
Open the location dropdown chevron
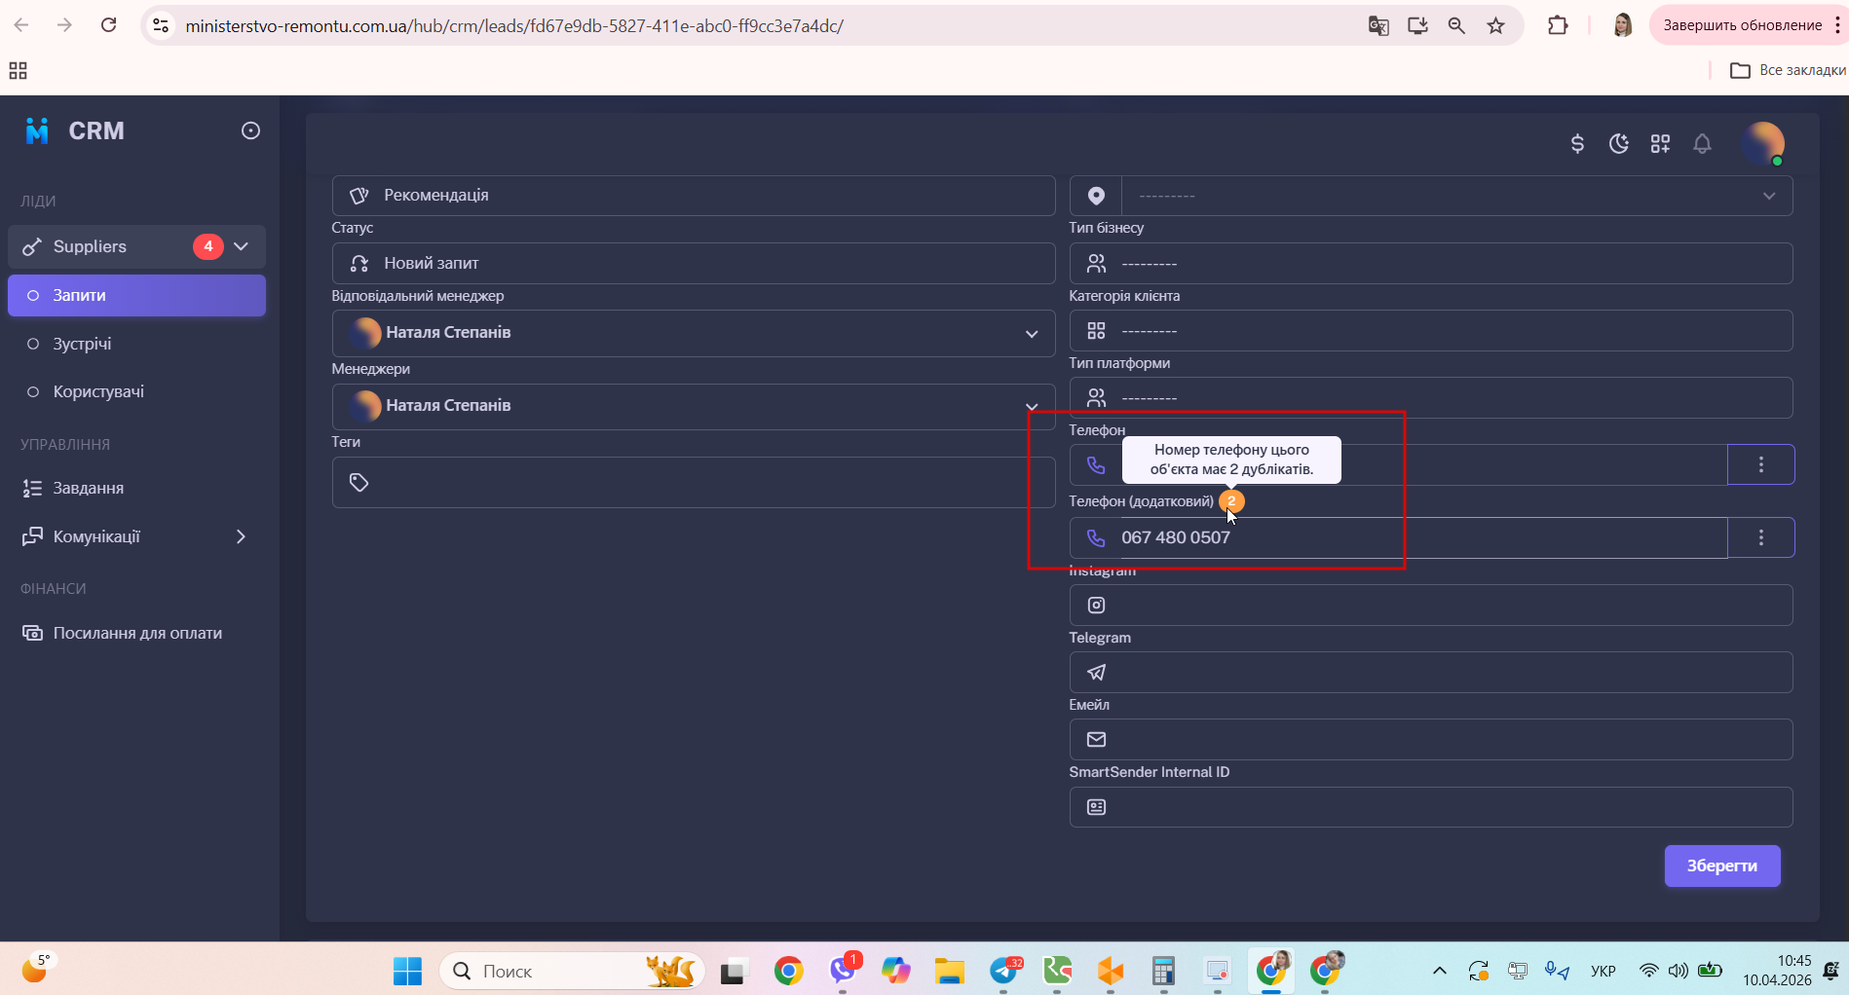(x=1769, y=196)
